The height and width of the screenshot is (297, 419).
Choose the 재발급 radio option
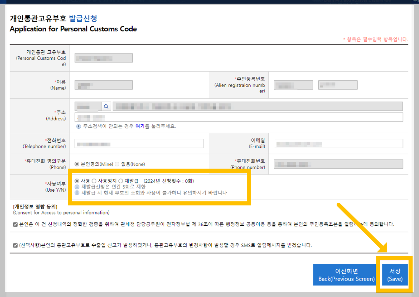(121, 181)
